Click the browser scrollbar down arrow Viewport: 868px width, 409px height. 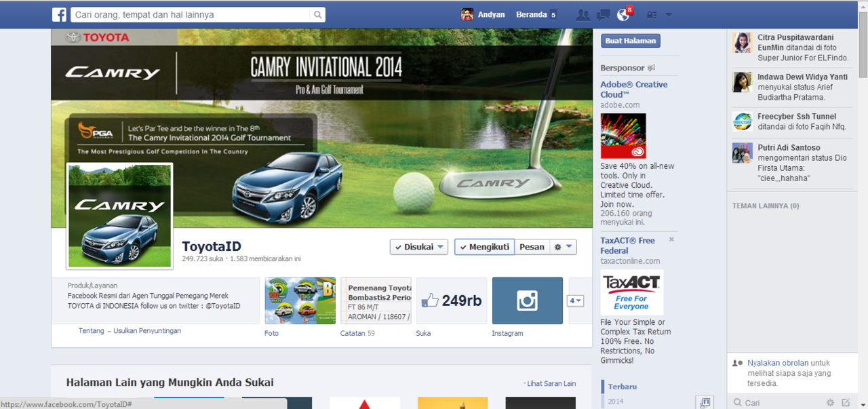pos(863,404)
